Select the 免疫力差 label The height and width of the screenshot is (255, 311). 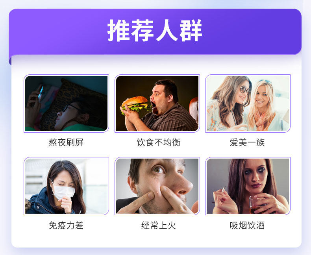tap(66, 225)
